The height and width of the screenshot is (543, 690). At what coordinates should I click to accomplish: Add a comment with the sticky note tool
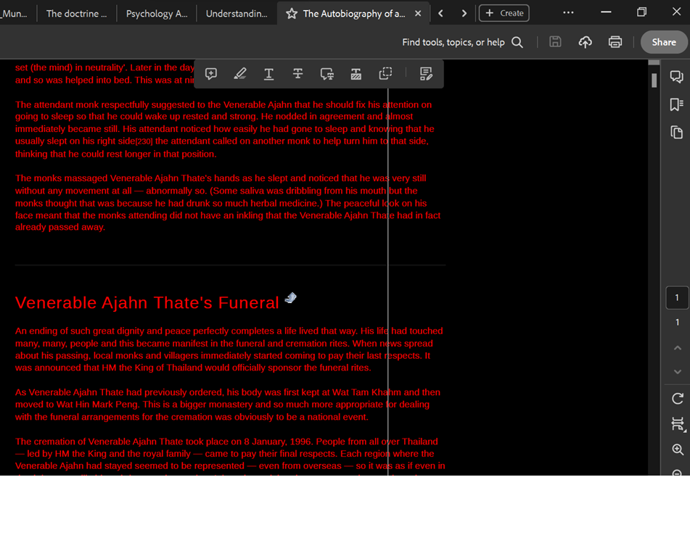[211, 74]
